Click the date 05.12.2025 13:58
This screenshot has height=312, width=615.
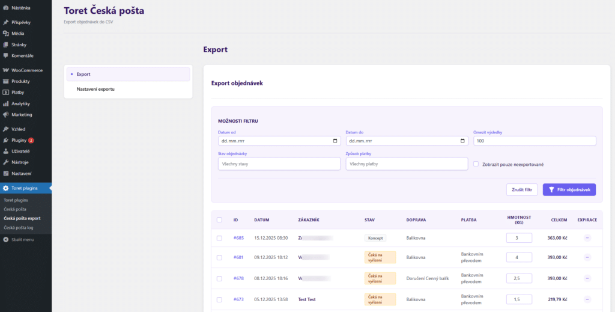(x=271, y=299)
